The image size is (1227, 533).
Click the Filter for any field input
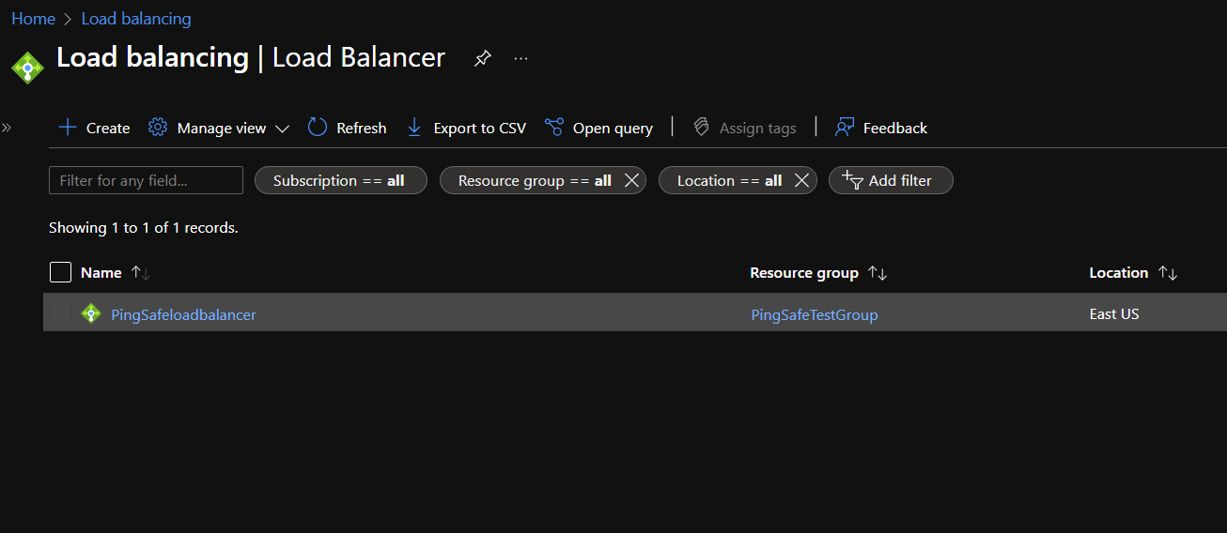tap(146, 180)
